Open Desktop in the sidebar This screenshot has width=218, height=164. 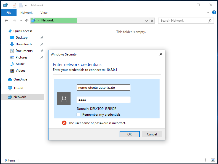coord(21,38)
